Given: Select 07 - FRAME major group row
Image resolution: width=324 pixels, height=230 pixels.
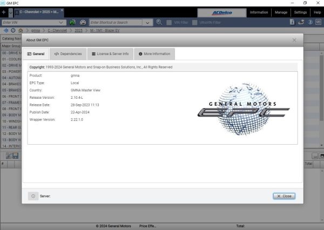Looking at the screenshot, I should [11, 103].
